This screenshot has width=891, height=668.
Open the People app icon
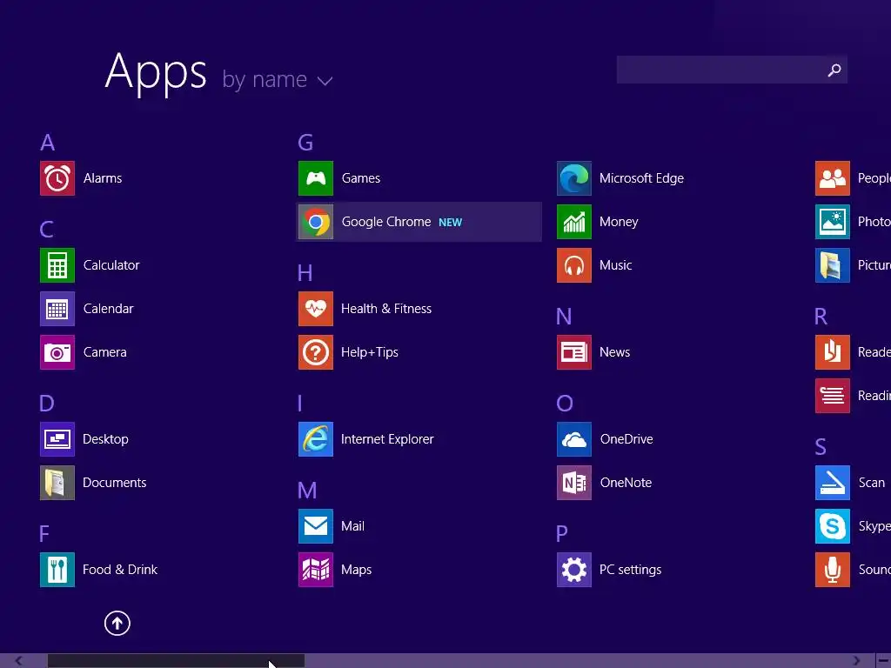point(833,178)
